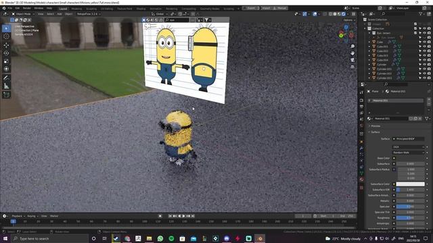Jump to timeline start button
This screenshot has width=433, height=243.
170,216
